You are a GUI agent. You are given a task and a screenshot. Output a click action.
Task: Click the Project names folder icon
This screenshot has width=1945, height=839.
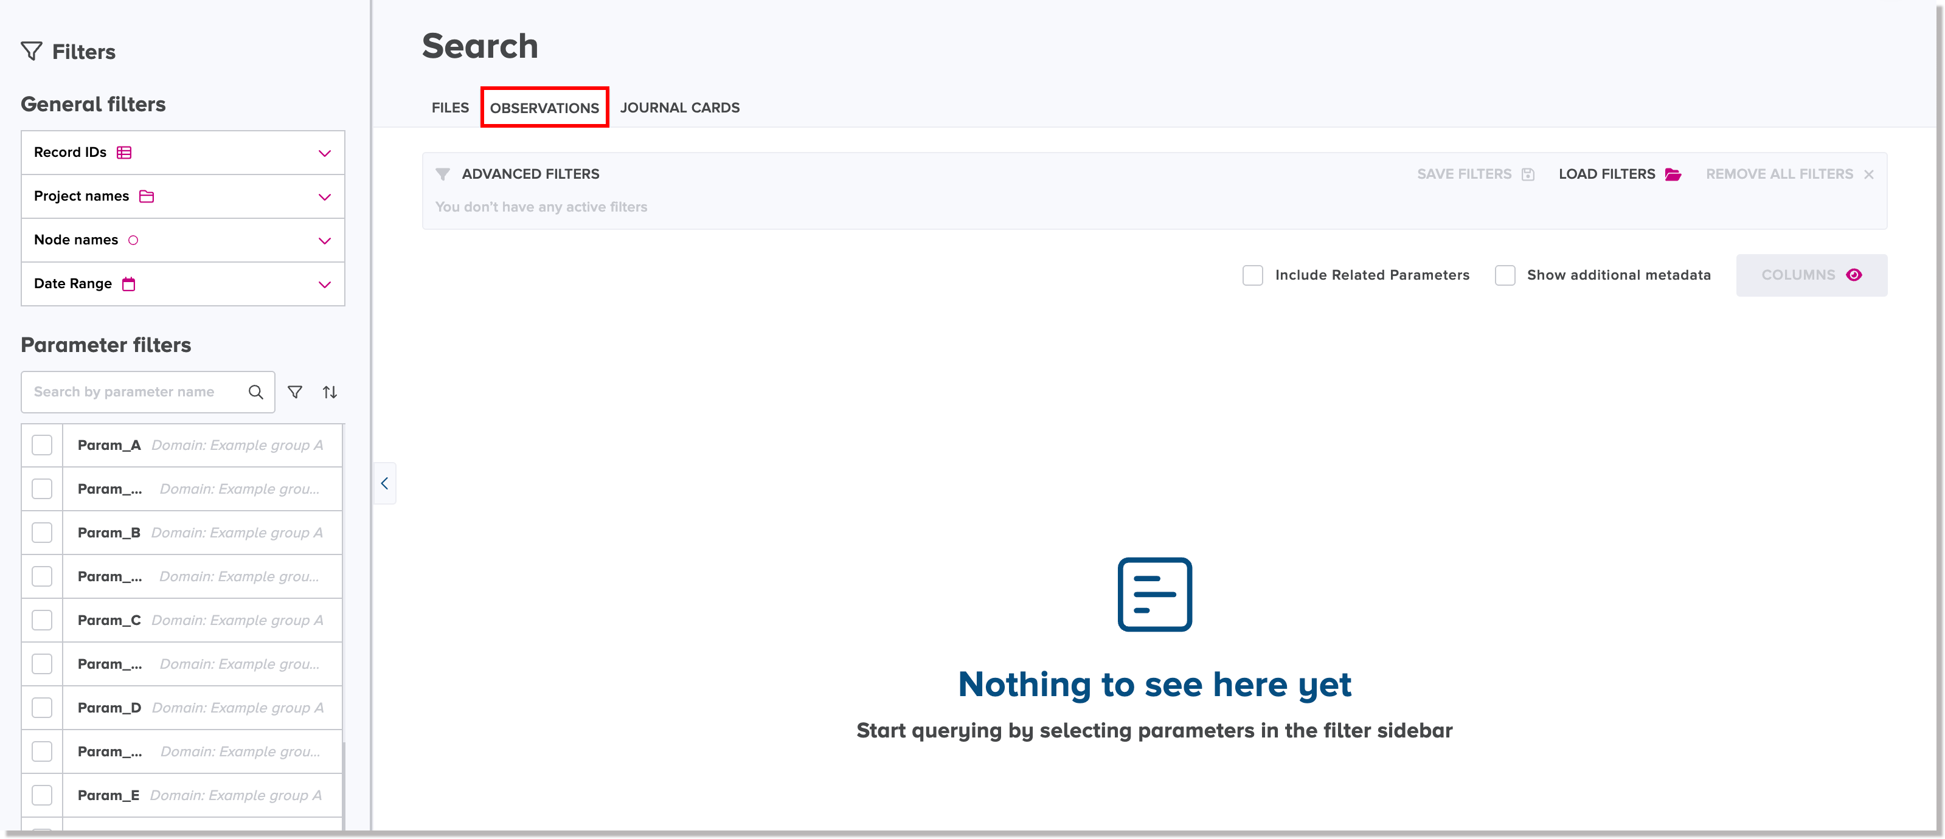coord(147,196)
